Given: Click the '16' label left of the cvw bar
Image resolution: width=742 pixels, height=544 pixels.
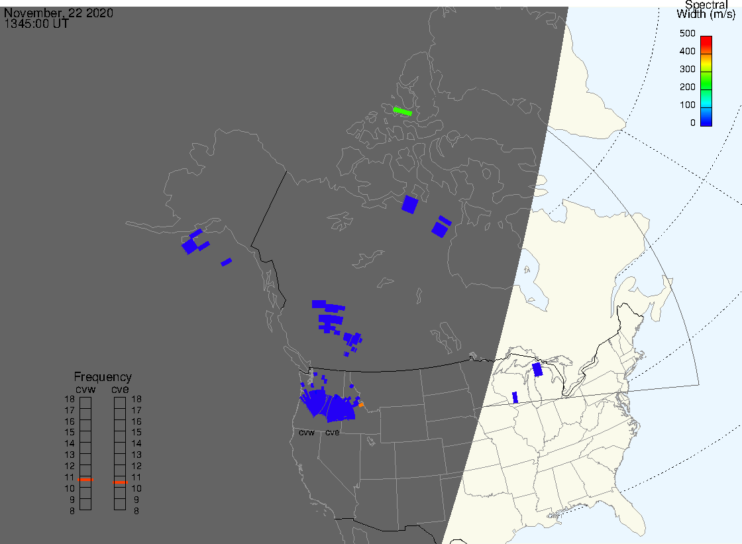Looking at the screenshot, I should click(70, 421).
